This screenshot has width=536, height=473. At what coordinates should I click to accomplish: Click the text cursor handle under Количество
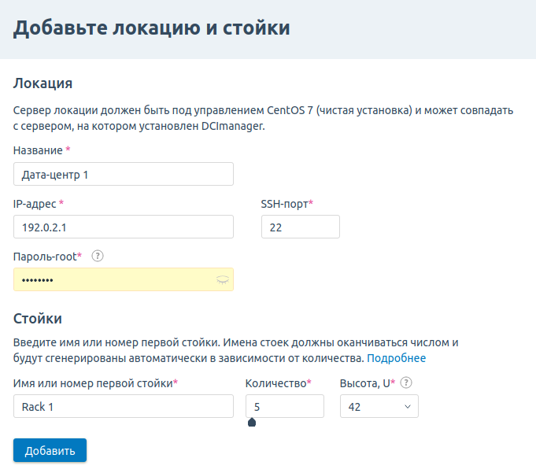pos(252,423)
